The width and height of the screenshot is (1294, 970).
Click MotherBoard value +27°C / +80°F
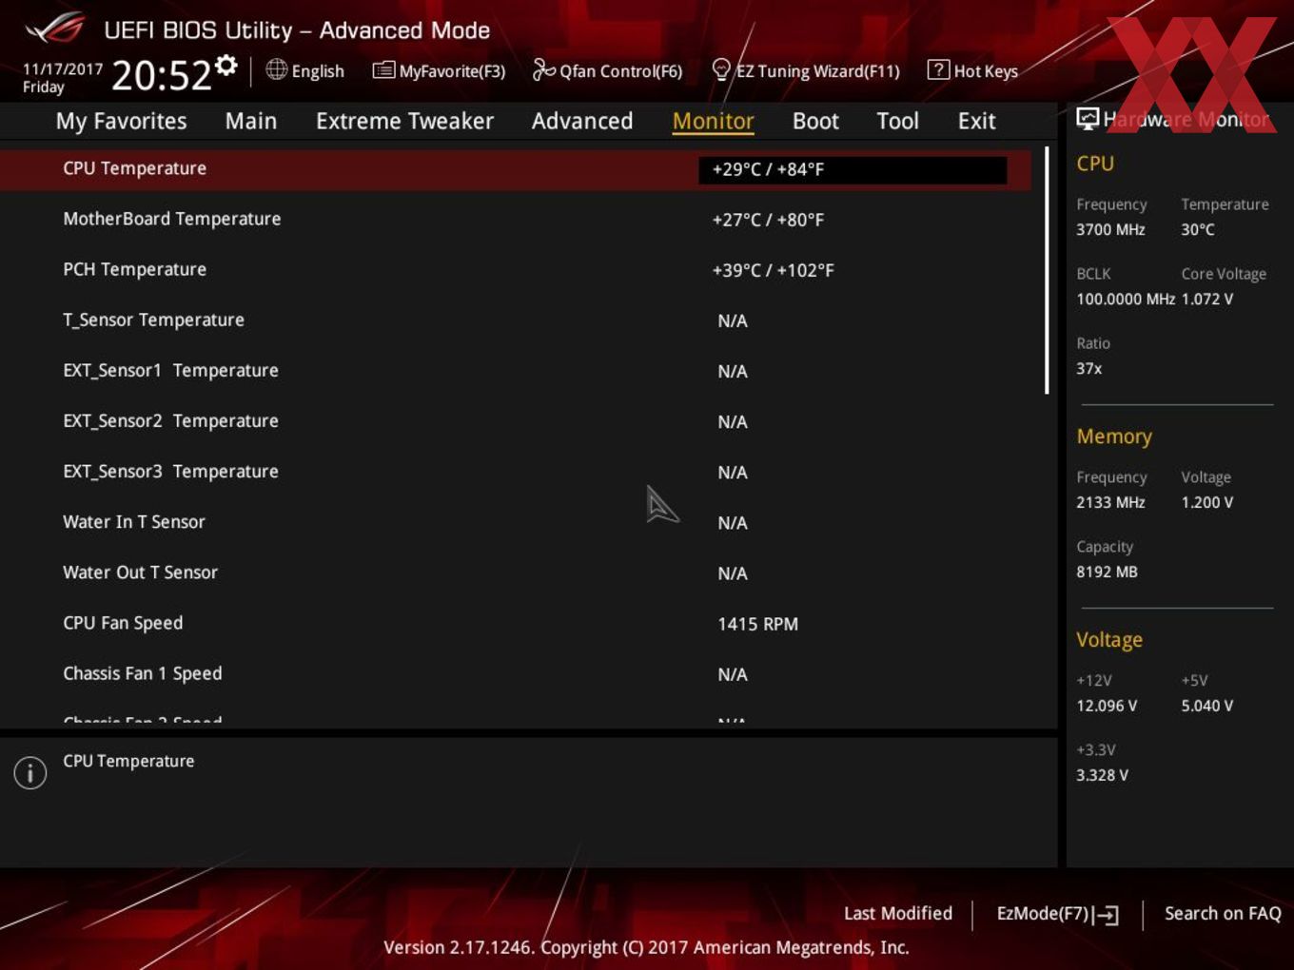[768, 220]
